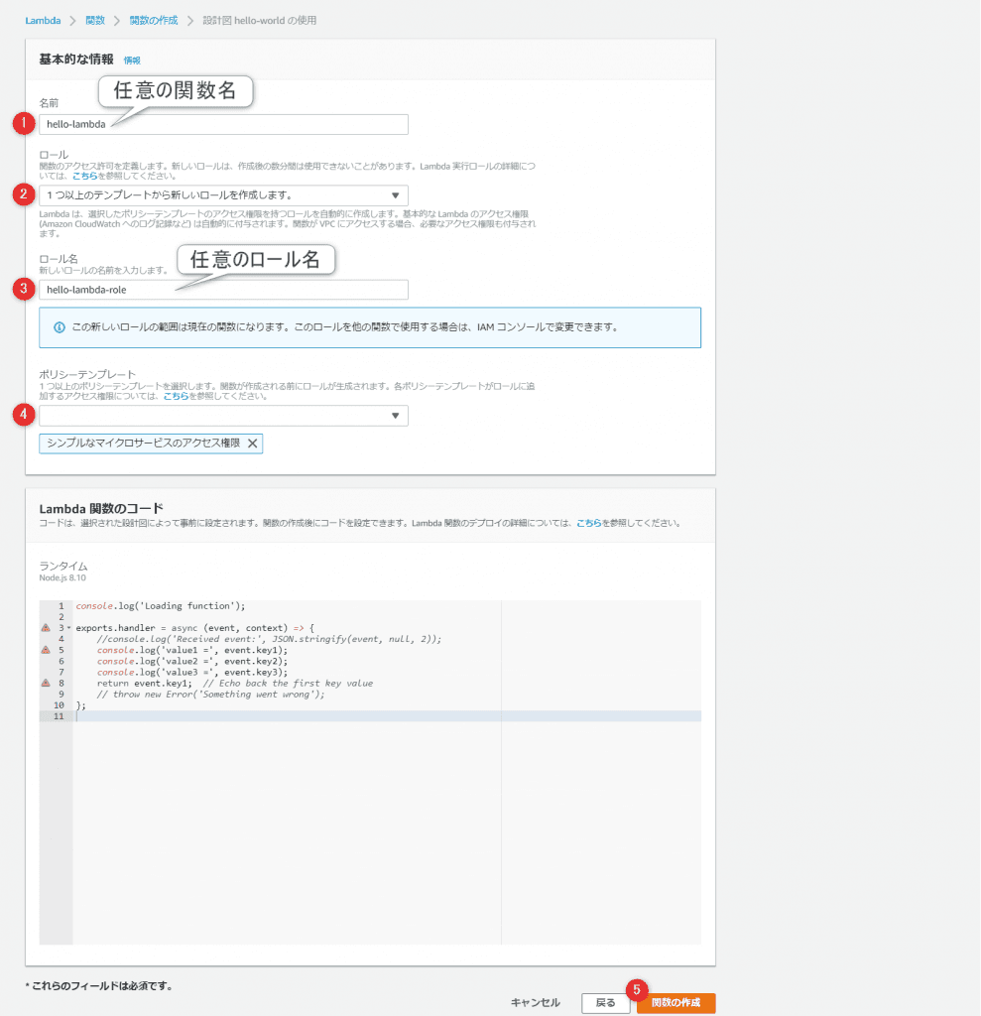The image size is (981, 1016).
Task: Remove the シンプルなマイクロサービスのアクセス権限 policy tag
Action: coord(252,444)
